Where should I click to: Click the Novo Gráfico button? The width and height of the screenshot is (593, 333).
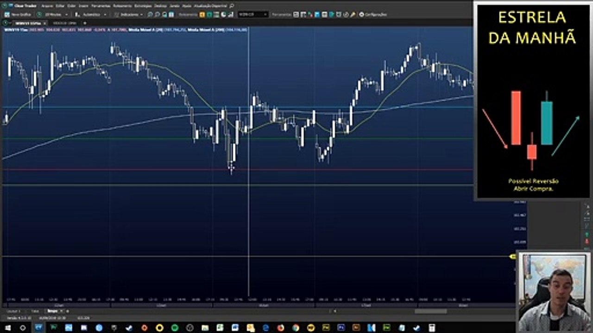(x=19, y=14)
